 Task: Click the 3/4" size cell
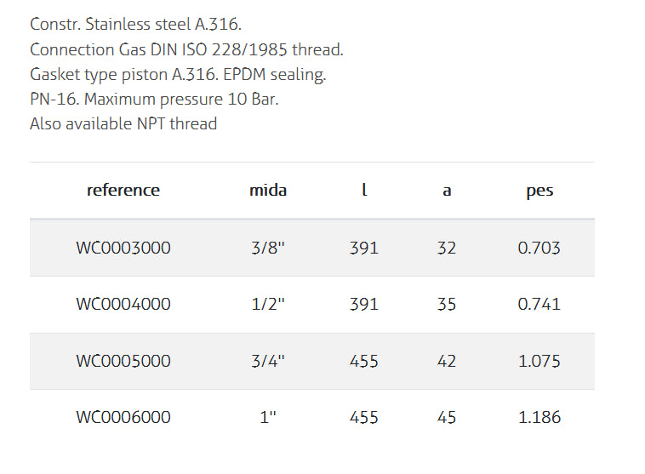tap(268, 361)
